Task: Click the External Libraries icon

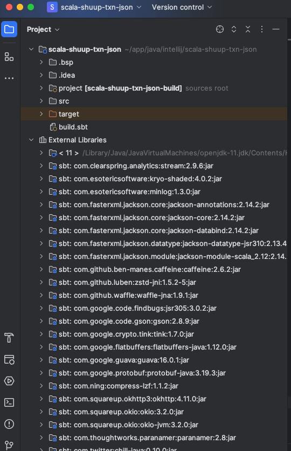Action: (x=43, y=140)
